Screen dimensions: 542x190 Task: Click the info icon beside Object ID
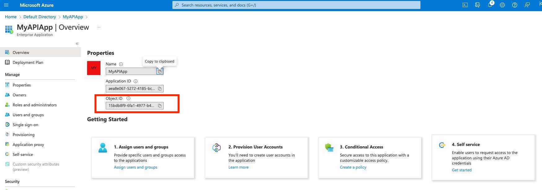click(x=128, y=98)
